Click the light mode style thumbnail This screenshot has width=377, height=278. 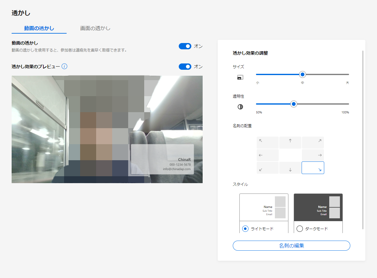pyautogui.click(x=264, y=207)
